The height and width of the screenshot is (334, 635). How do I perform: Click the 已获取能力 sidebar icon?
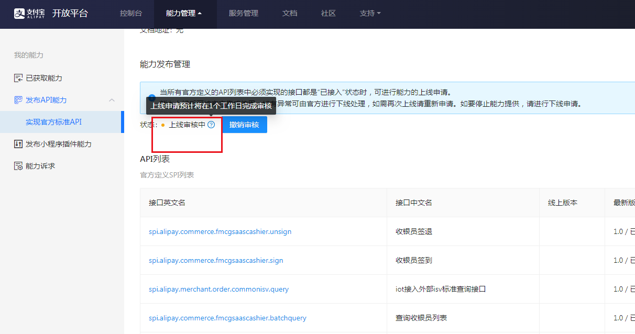[x=18, y=78]
